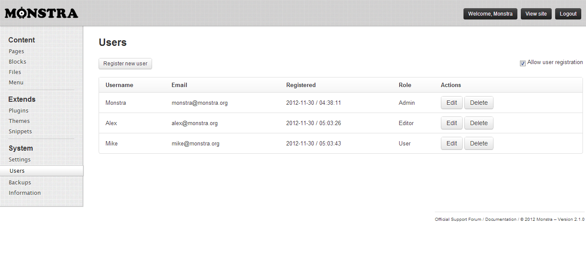The width and height of the screenshot is (586, 271).
Task: Click Register new user button
Action: (x=125, y=64)
